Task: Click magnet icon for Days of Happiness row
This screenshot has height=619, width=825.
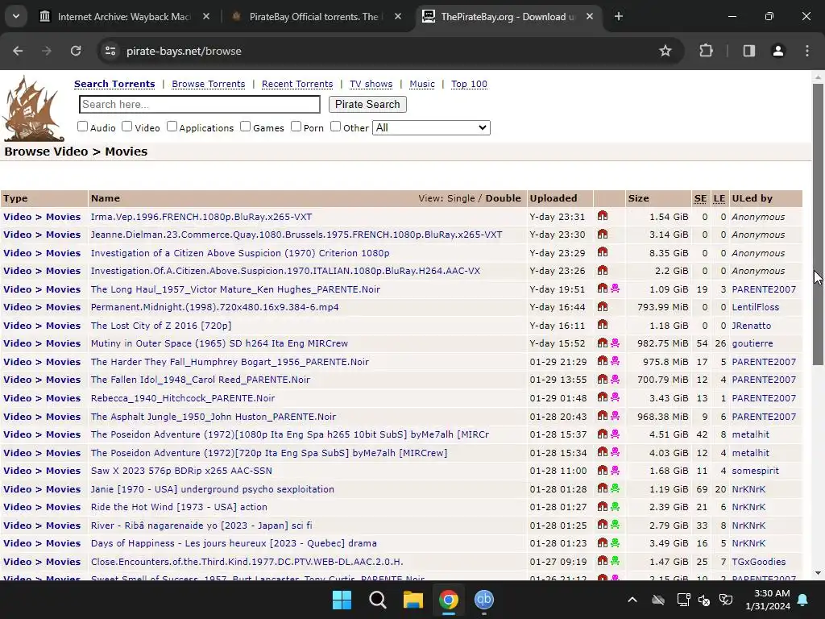Action: [603, 542]
